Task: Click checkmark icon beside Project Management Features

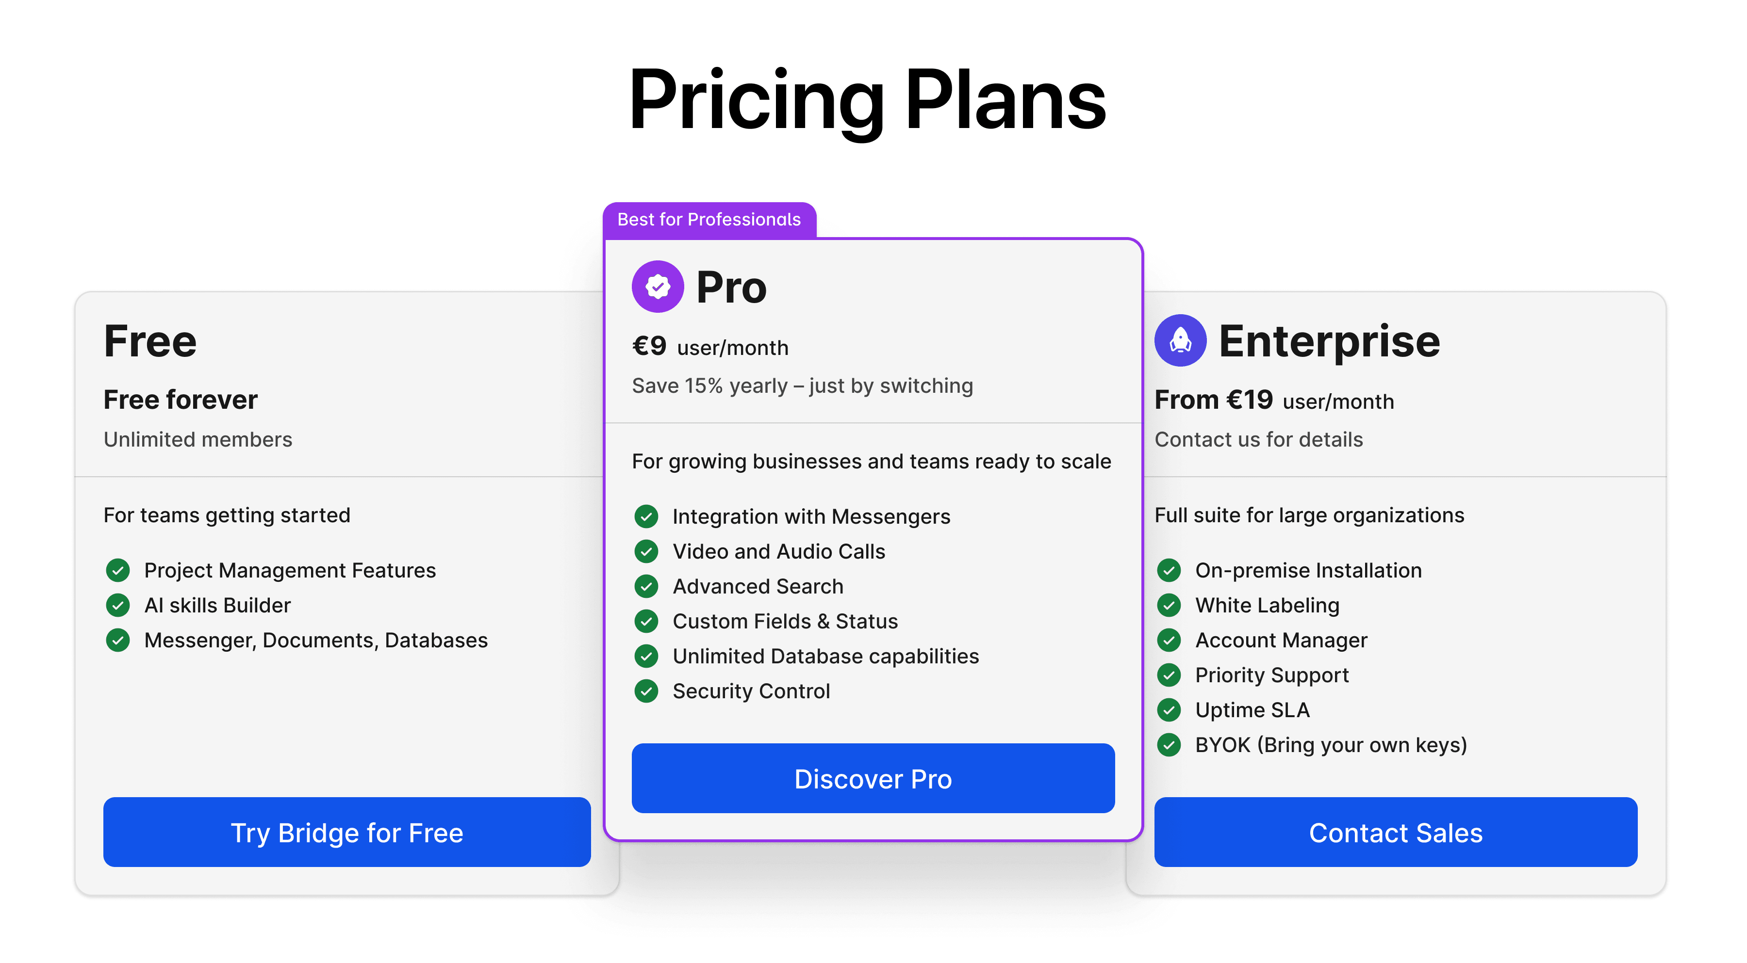Action: click(118, 570)
